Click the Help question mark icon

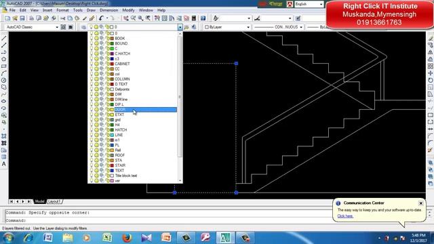(203, 18)
